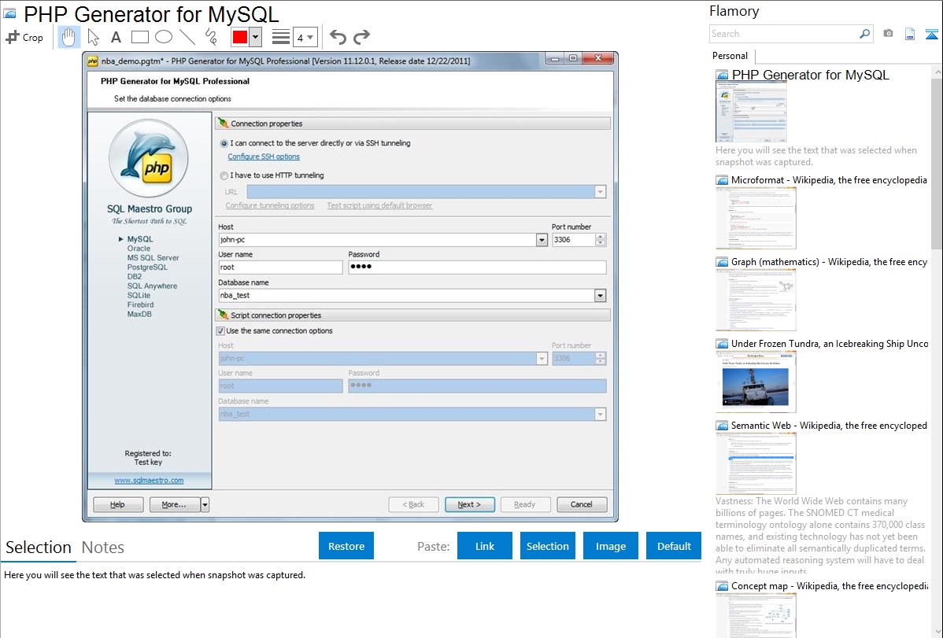Image resolution: width=943 pixels, height=638 pixels.
Task: Open the line width 4 dropdown
Action: pyautogui.click(x=305, y=37)
